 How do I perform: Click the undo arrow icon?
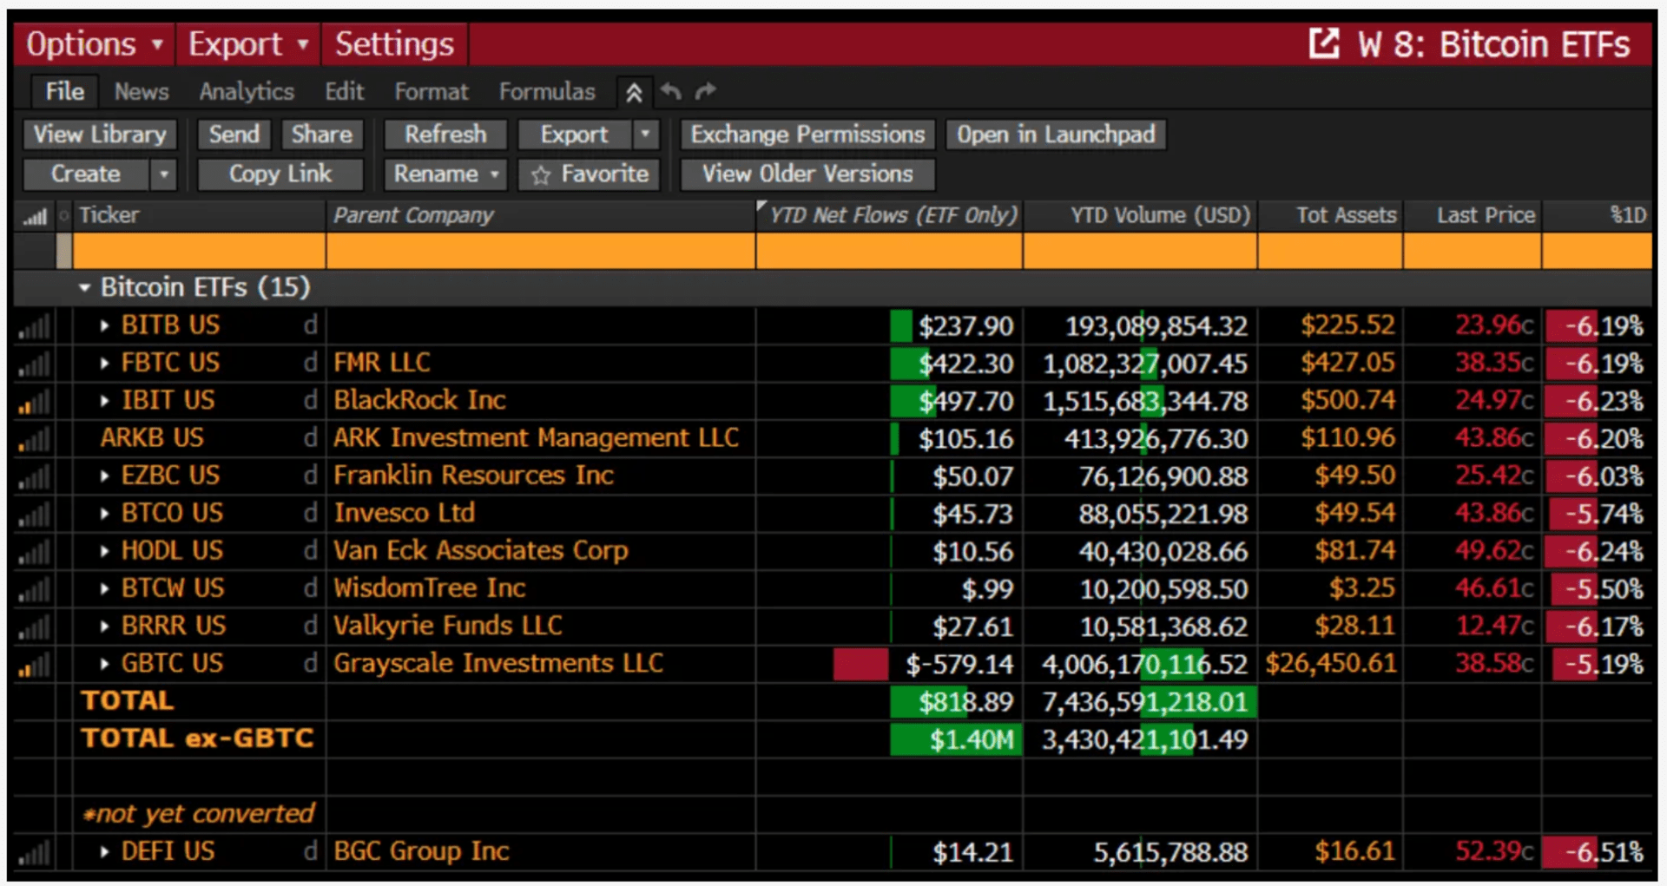point(671,91)
